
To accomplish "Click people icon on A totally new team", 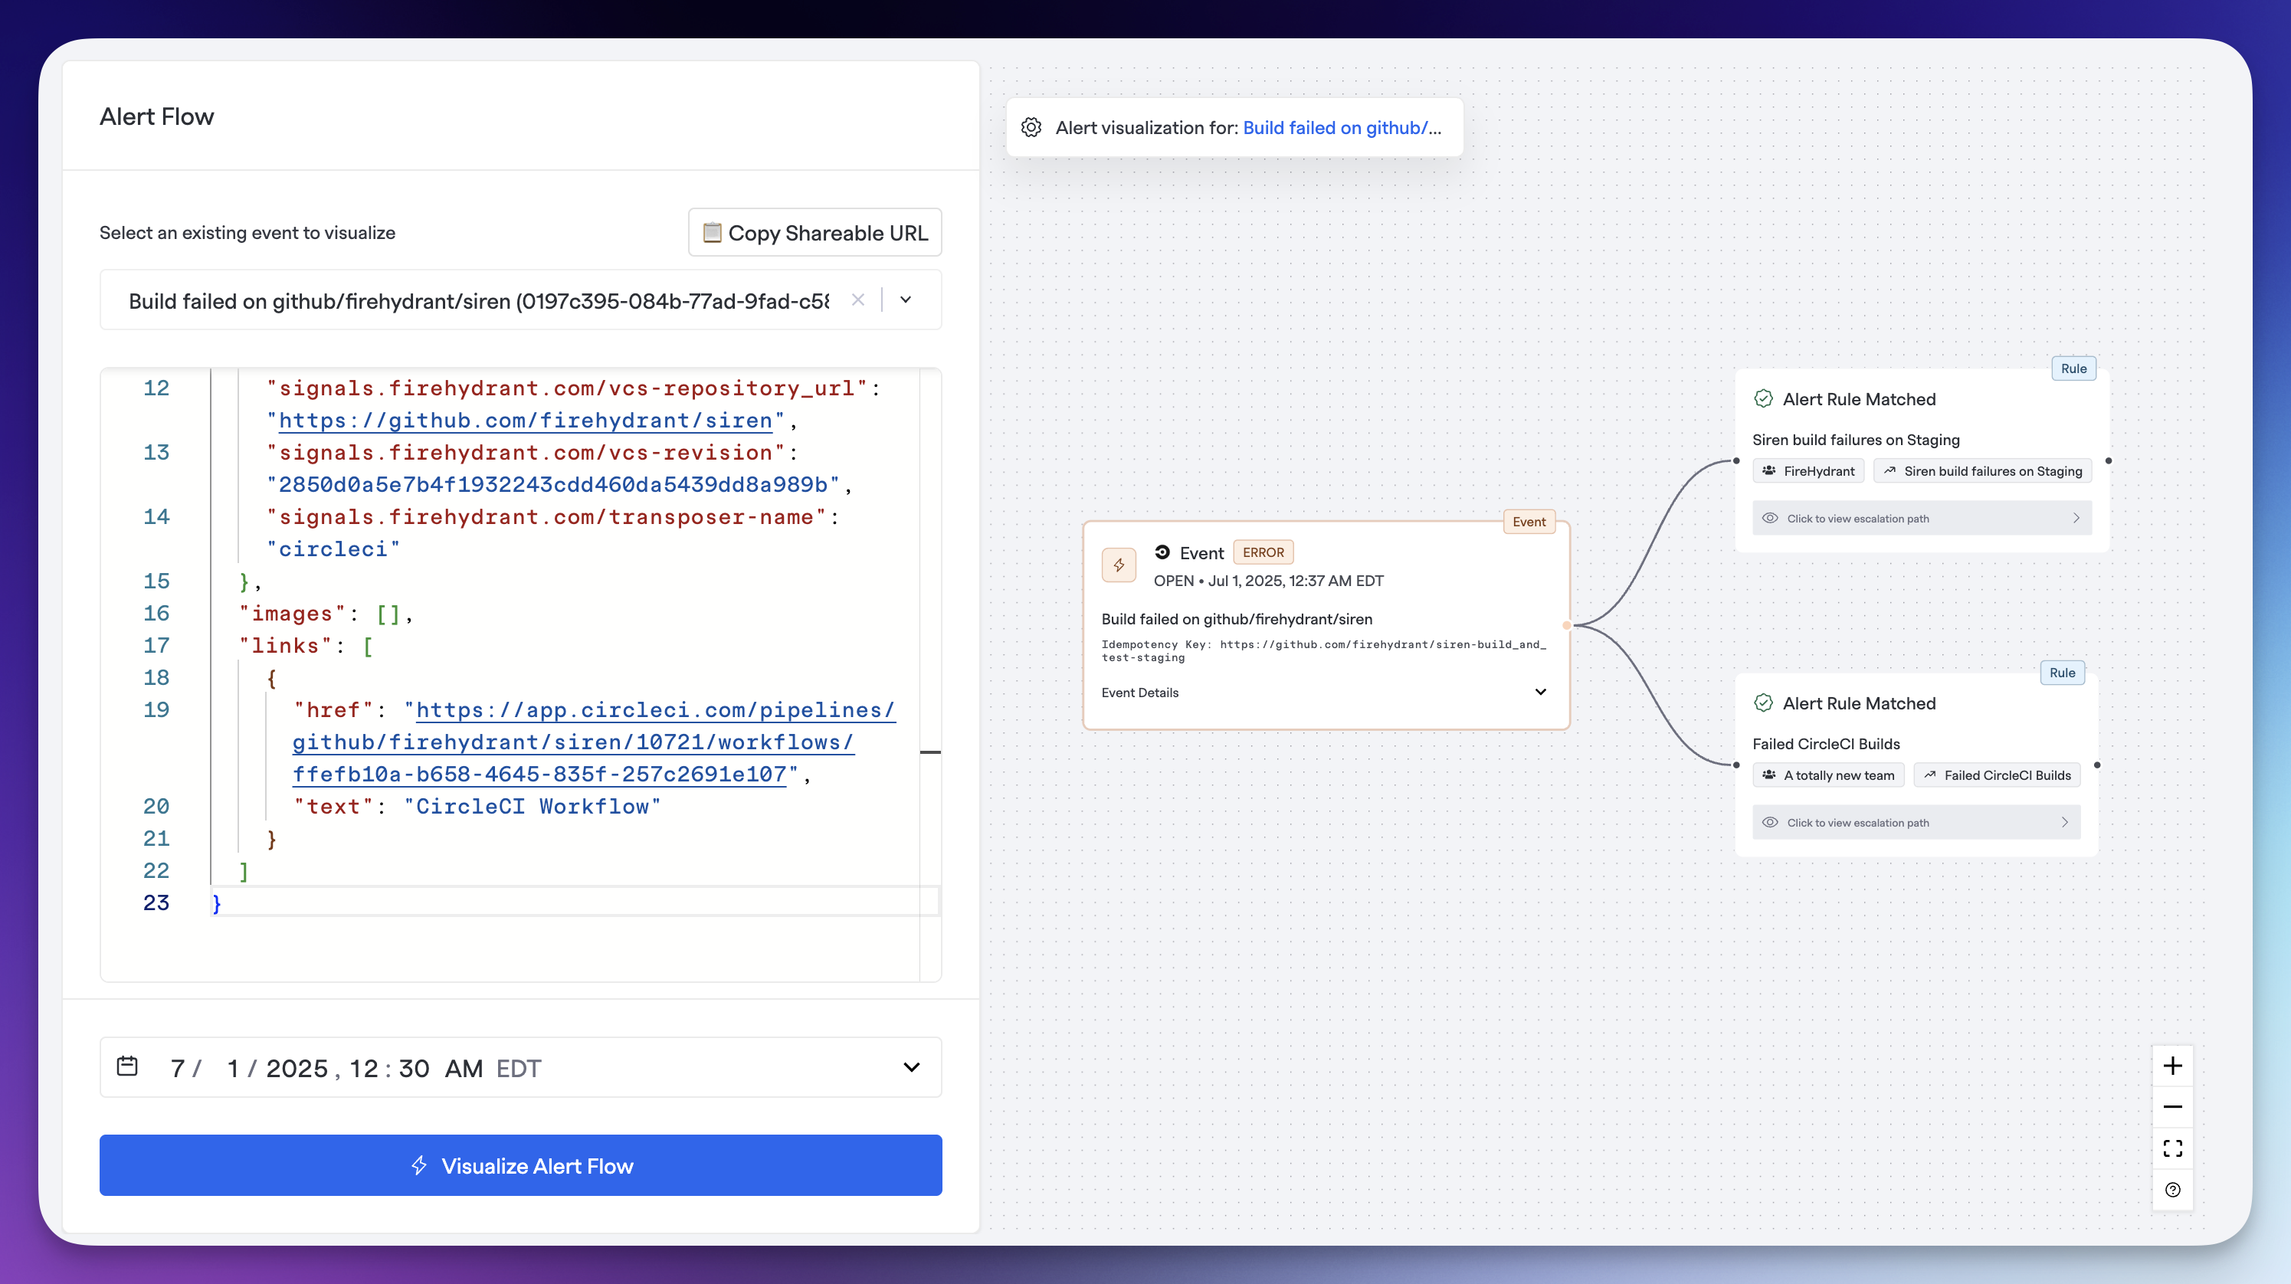I will pos(1769,775).
